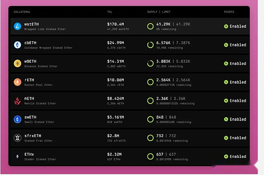Viewport: 264px width, 175px height.
Task: Click the wBETH Binance token icon
Action: coord(18,63)
